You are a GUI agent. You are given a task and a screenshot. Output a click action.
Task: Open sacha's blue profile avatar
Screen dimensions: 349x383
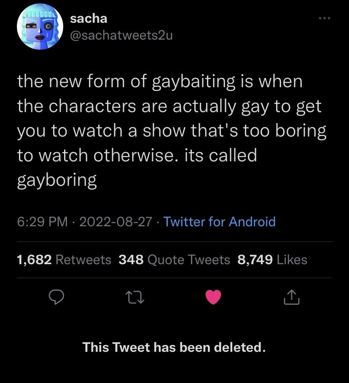coord(36,29)
